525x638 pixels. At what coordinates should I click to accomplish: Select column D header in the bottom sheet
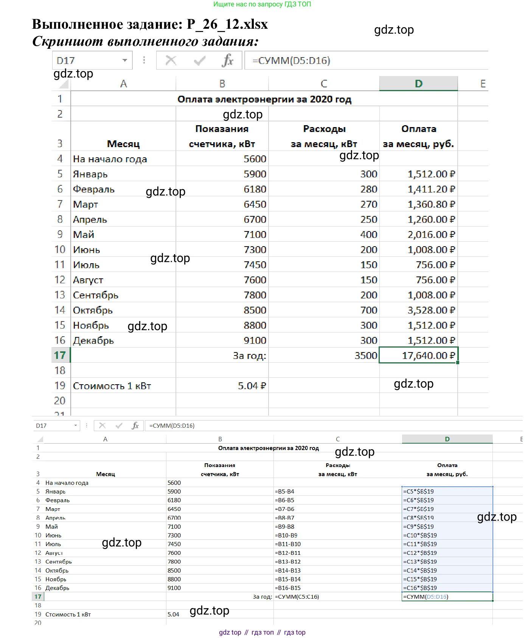[447, 439]
